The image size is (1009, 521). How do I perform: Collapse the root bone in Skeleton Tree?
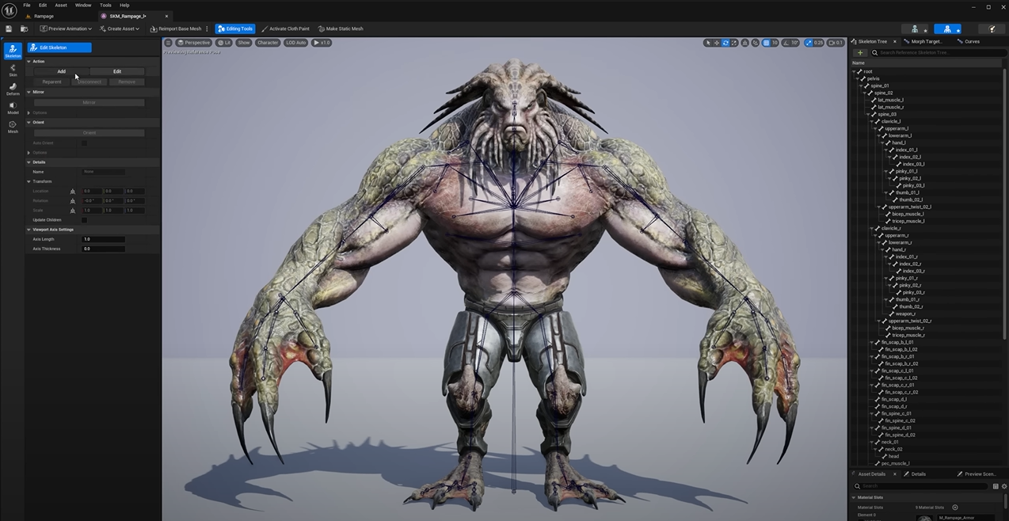(855, 71)
